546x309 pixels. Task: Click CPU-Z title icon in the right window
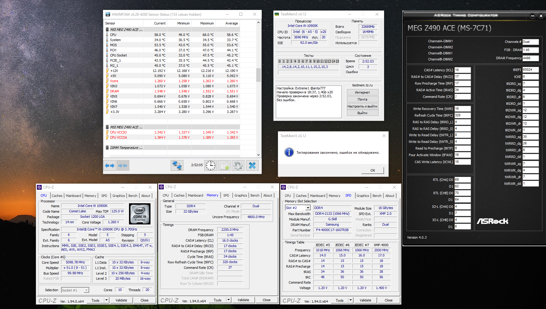(x=283, y=187)
